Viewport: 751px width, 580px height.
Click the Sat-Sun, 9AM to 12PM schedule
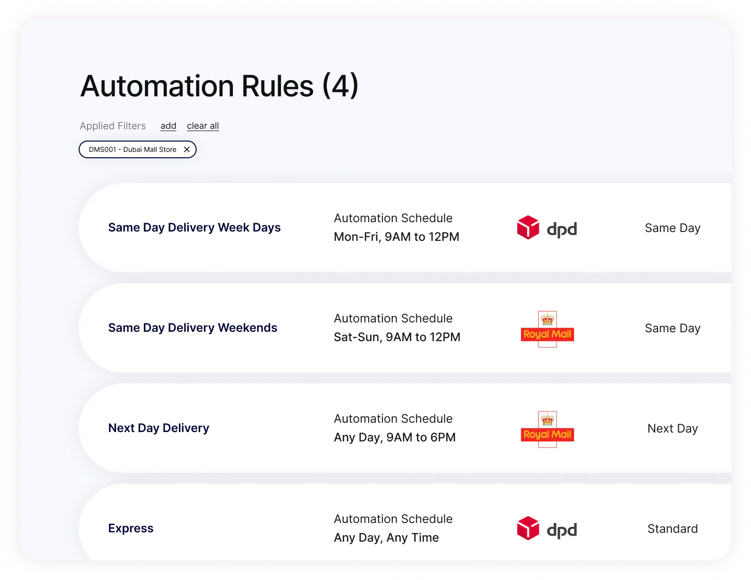(x=397, y=337)
